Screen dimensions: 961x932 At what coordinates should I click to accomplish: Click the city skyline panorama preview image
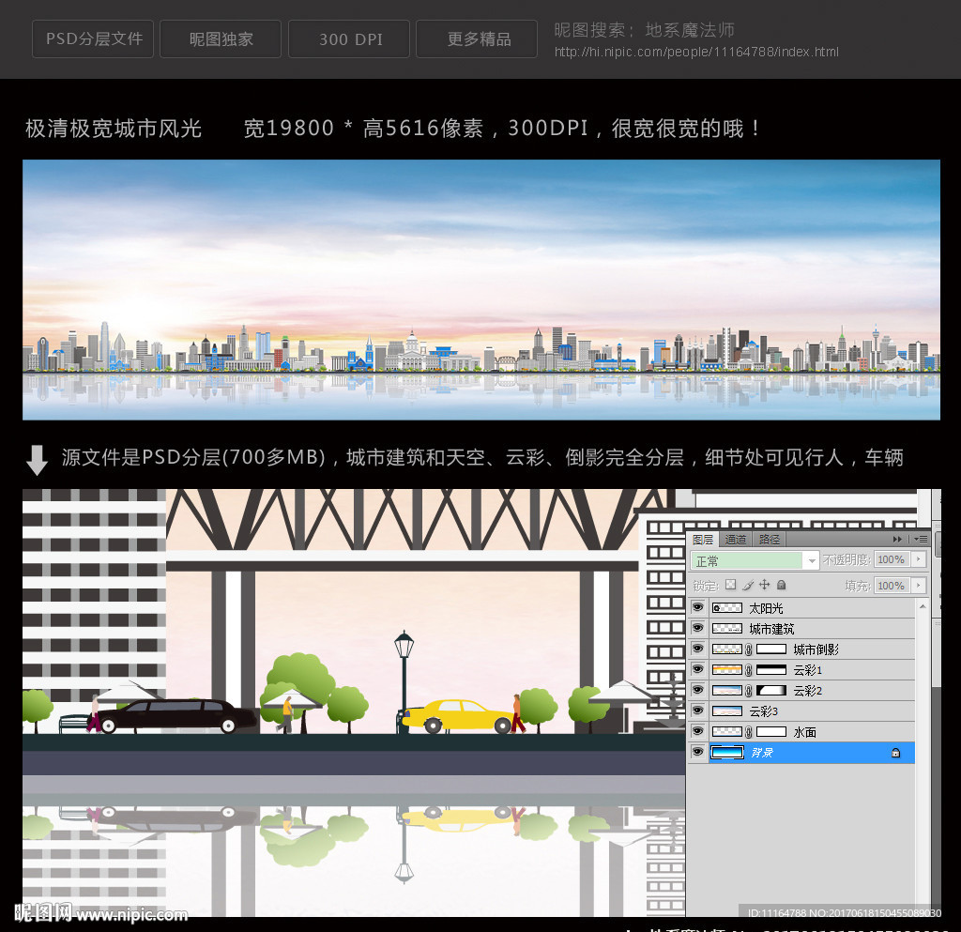click(481, 289)
